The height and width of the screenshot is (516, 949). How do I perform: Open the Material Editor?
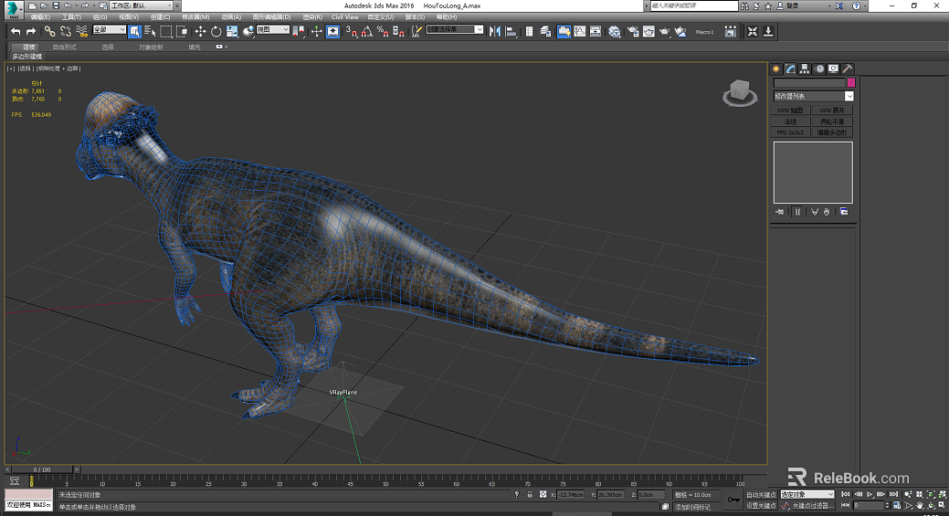pyautogui.click(x=615, y=31)
